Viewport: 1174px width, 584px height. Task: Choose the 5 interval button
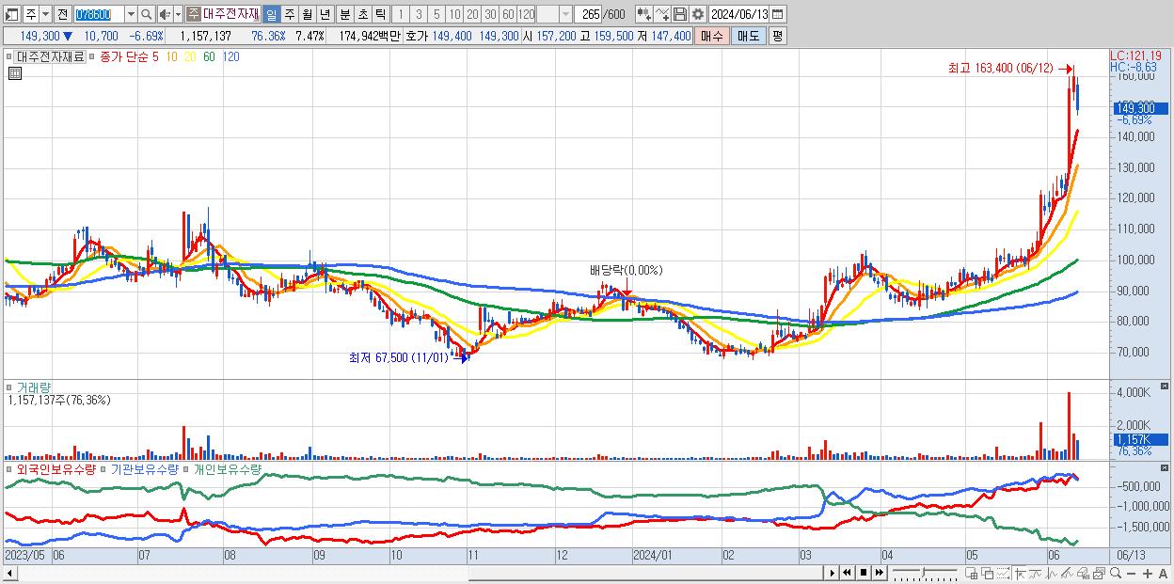pos(436,14)
